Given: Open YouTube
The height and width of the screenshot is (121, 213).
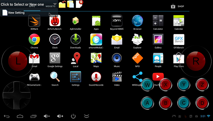Looking at the screenshot, I should [158, 77].
